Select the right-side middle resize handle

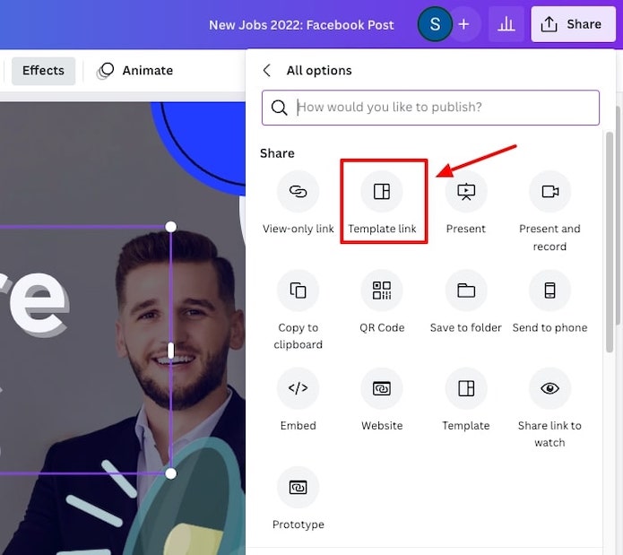[171, 351]
